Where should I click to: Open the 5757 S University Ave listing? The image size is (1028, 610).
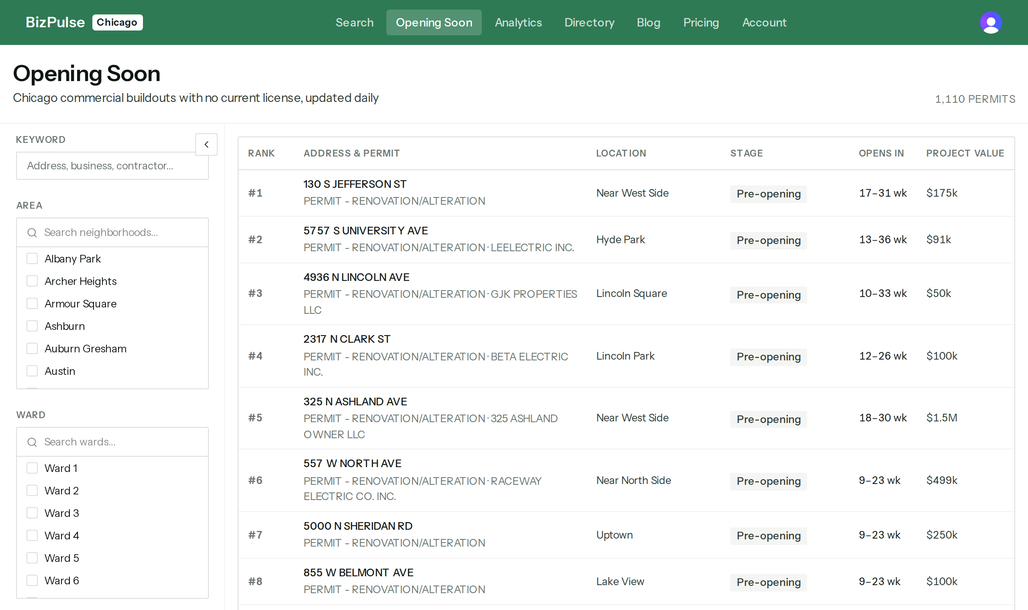(365, 231)
